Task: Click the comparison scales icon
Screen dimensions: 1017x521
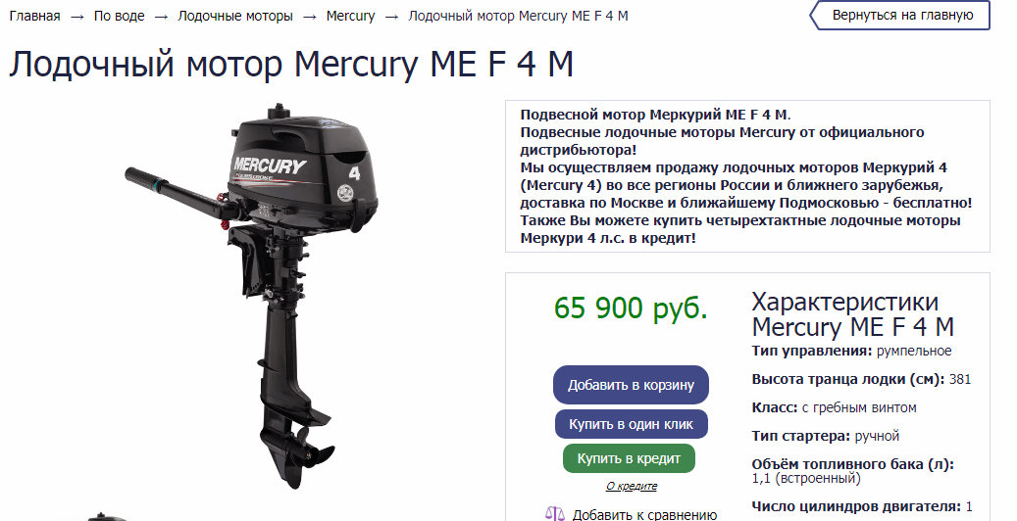Action: click(555, 514)
